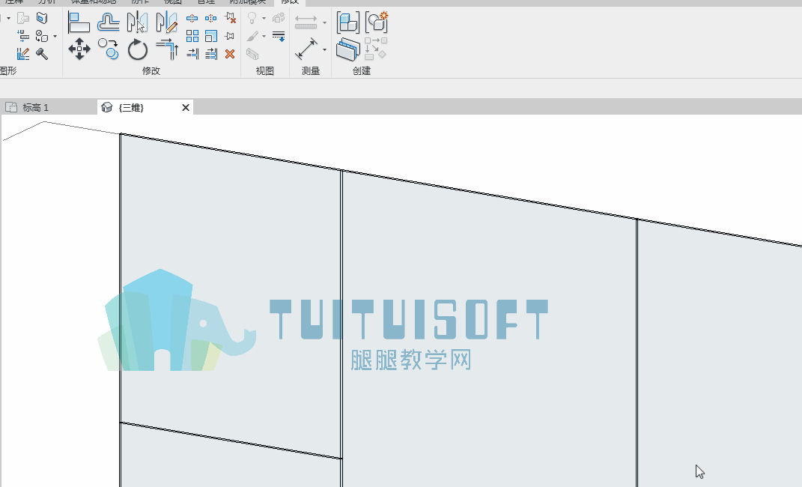Screen dimensions: 802x487
Task: Select the Copy tool
Action: tap(109, 49)
